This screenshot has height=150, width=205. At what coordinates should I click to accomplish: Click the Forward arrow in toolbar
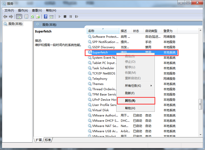coord(11,16)
